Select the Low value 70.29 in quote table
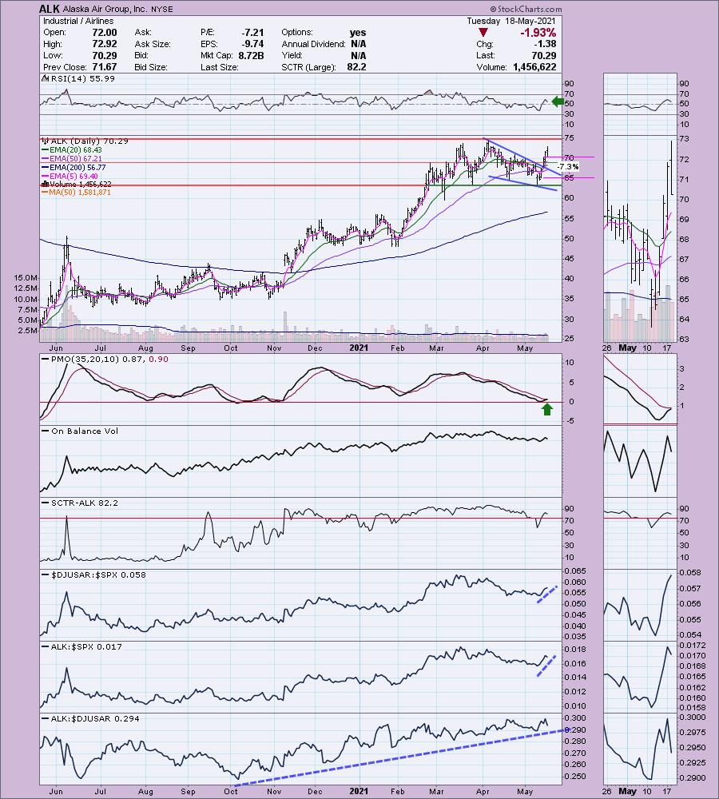The width and height of the screenshot is (719, 799). click(105, 56)
